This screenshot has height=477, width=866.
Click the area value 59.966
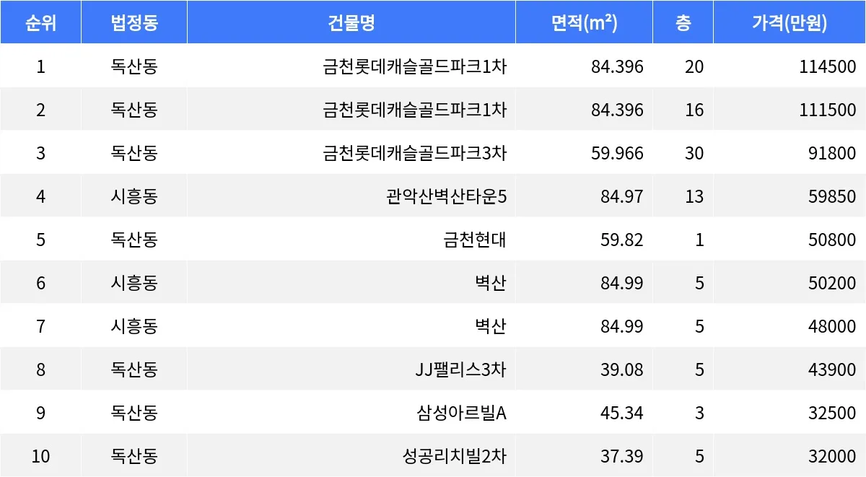click(x=617, y=154)
